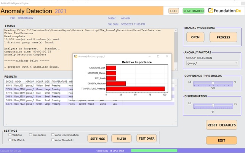Toggle the PreProcess checkbox
Screen dimensions: 245x153
(30, 135)
